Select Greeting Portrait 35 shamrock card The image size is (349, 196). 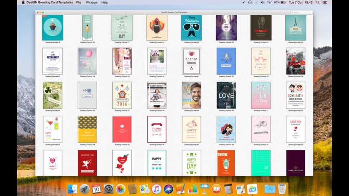53,95
